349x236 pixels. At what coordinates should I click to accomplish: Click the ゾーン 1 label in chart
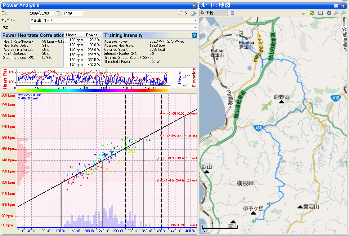click(177, 225)
